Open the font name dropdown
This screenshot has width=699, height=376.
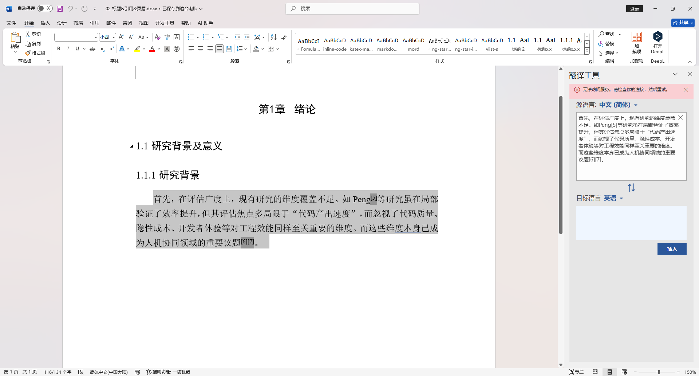(x=96, y=37)
